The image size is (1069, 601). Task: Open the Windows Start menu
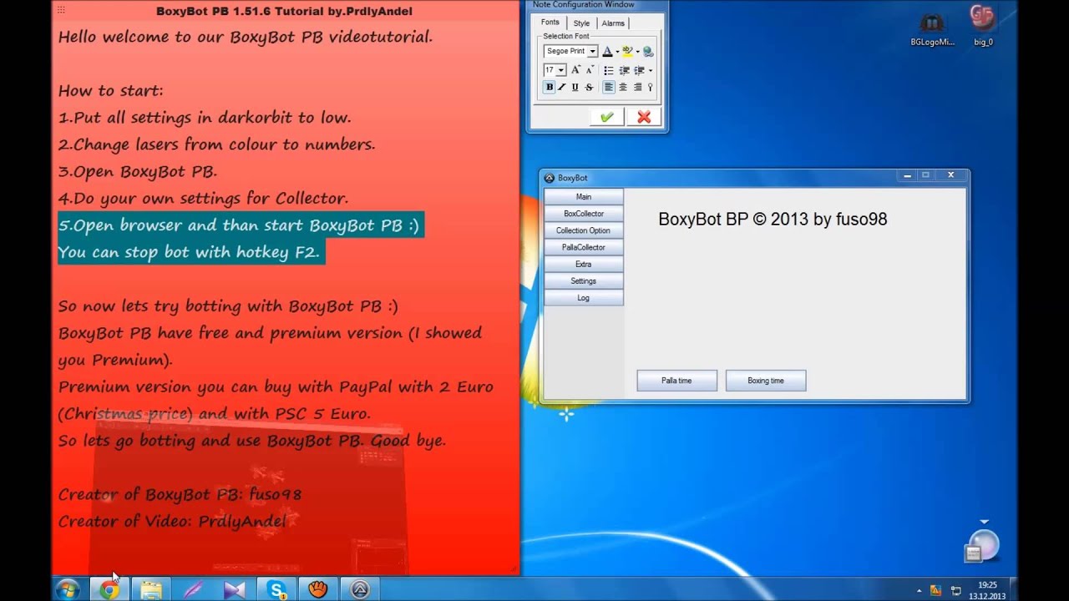[x=68, y=589]
